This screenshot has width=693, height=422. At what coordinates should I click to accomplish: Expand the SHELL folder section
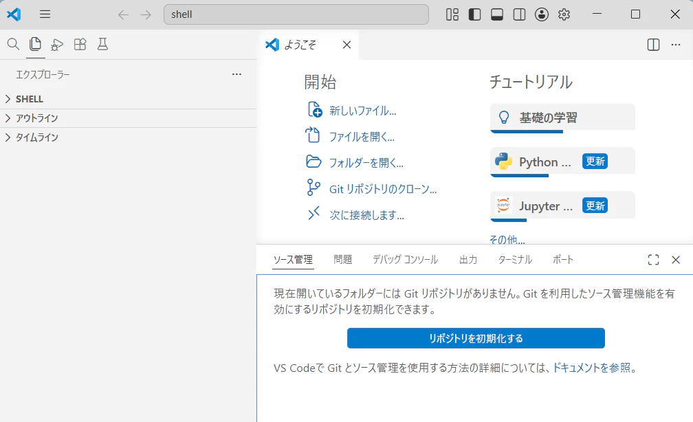tap(128, 99)
